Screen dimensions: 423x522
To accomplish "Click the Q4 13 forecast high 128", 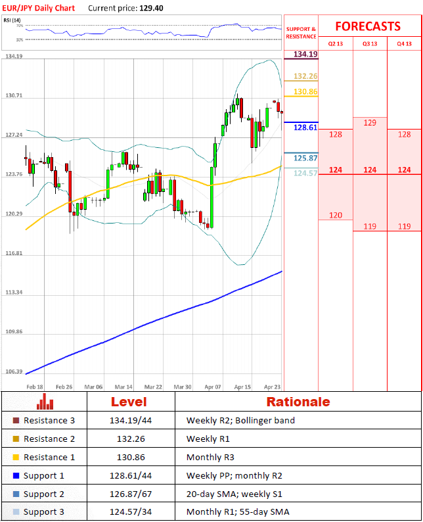I will [x=405, y=135].
